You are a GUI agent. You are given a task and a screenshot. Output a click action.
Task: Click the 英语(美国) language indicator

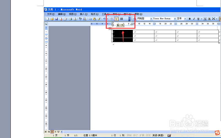click(158, 136)
